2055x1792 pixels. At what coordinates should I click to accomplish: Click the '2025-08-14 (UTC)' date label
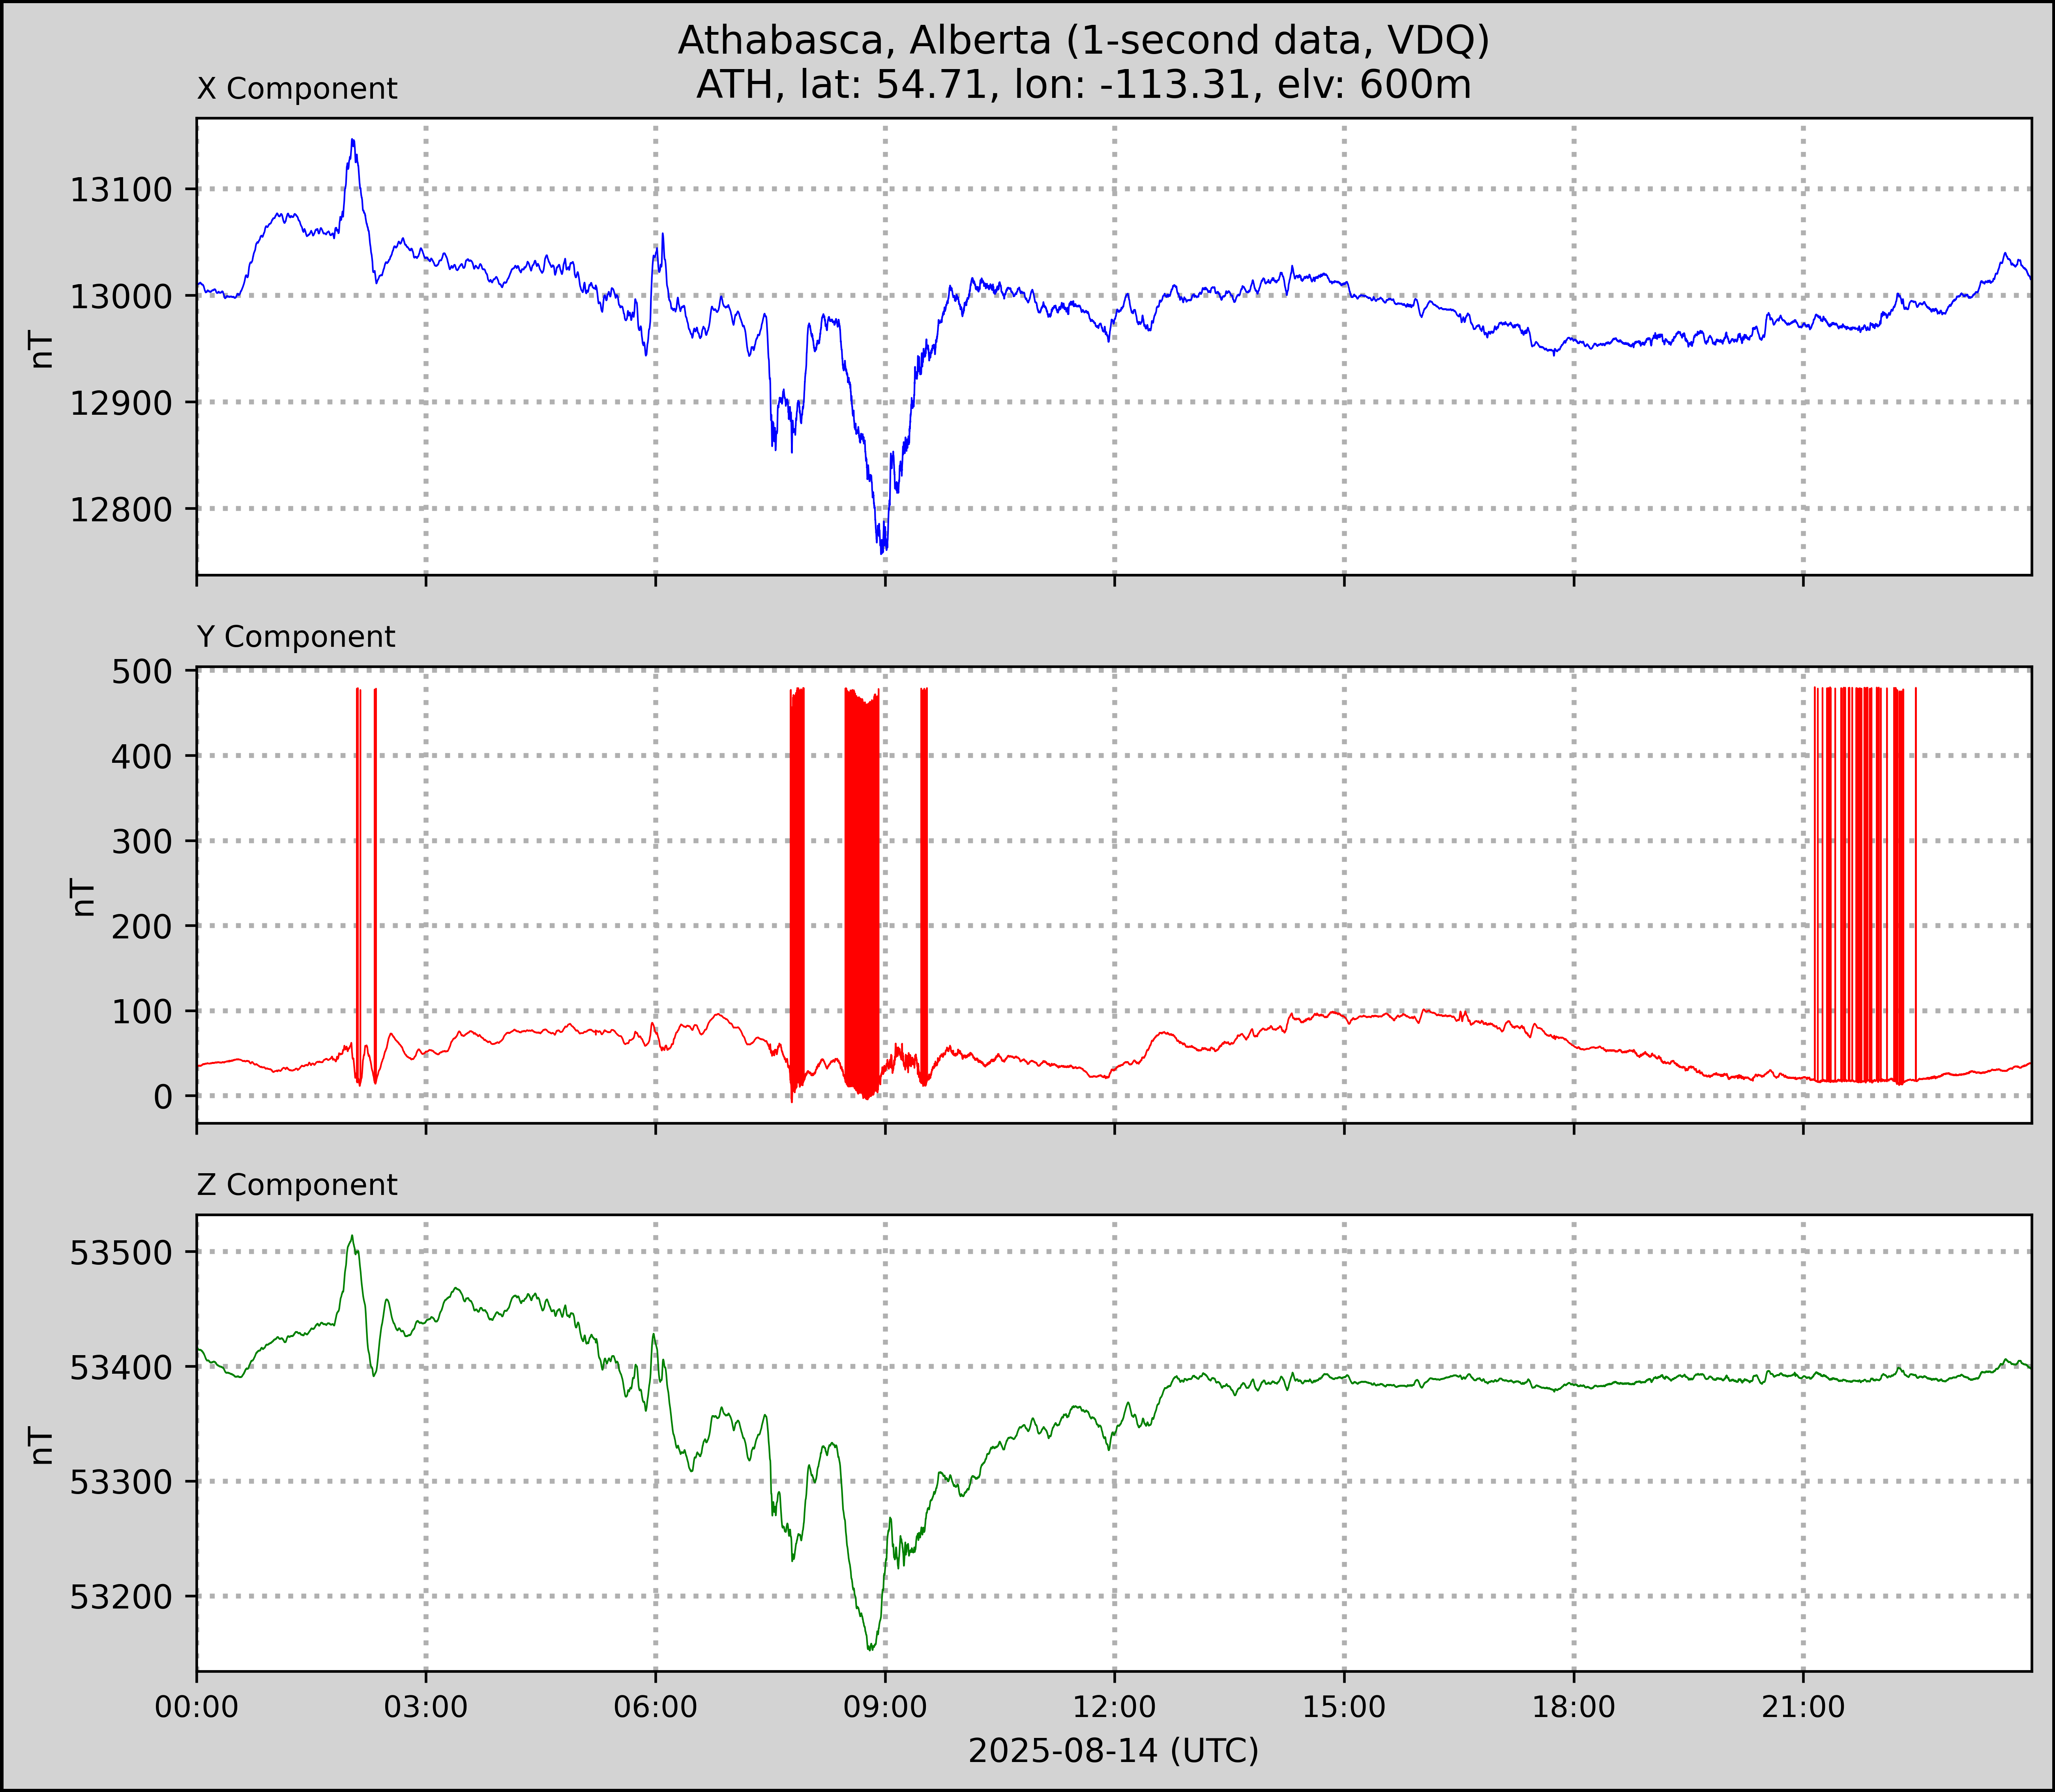[x=1113, y=1750]
